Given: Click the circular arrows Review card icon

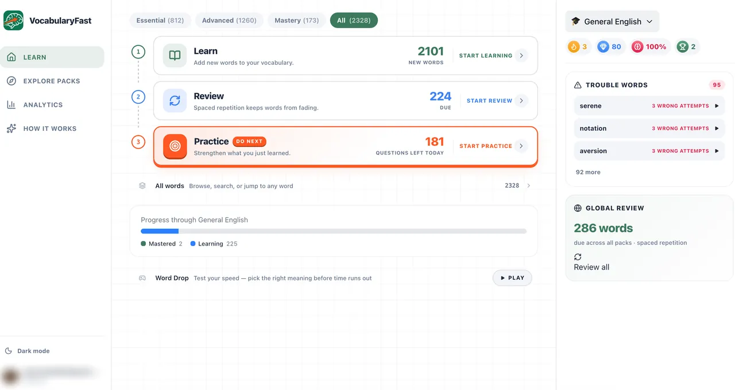Looking at the screenshot, I should [175, 100].
